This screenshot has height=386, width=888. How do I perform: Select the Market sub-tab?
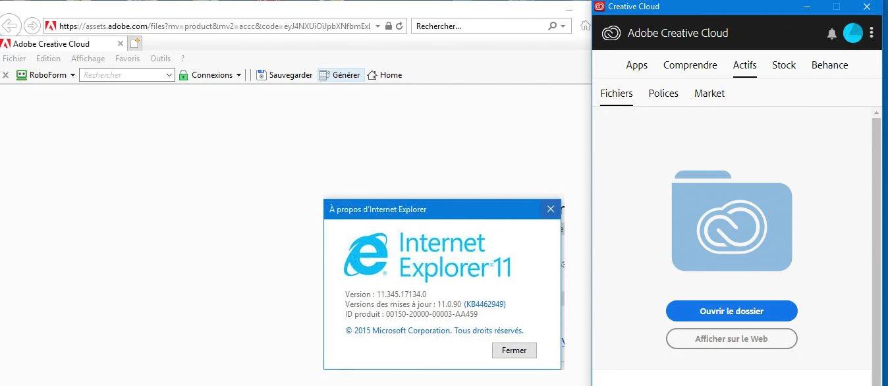[x=709, y=94]
